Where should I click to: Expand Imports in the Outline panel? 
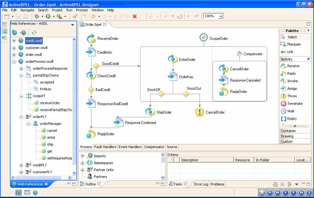[x=82, y=156]
